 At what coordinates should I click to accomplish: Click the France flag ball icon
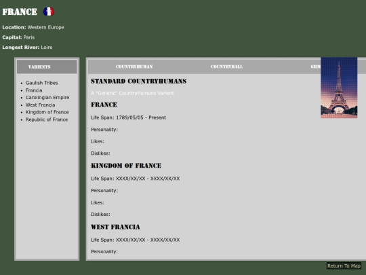pyautogui.click(x=49, y=12)
